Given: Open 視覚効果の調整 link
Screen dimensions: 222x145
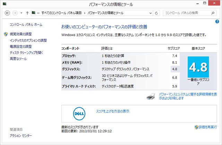Looking at the screenshot, I should [x=21, y=34].
